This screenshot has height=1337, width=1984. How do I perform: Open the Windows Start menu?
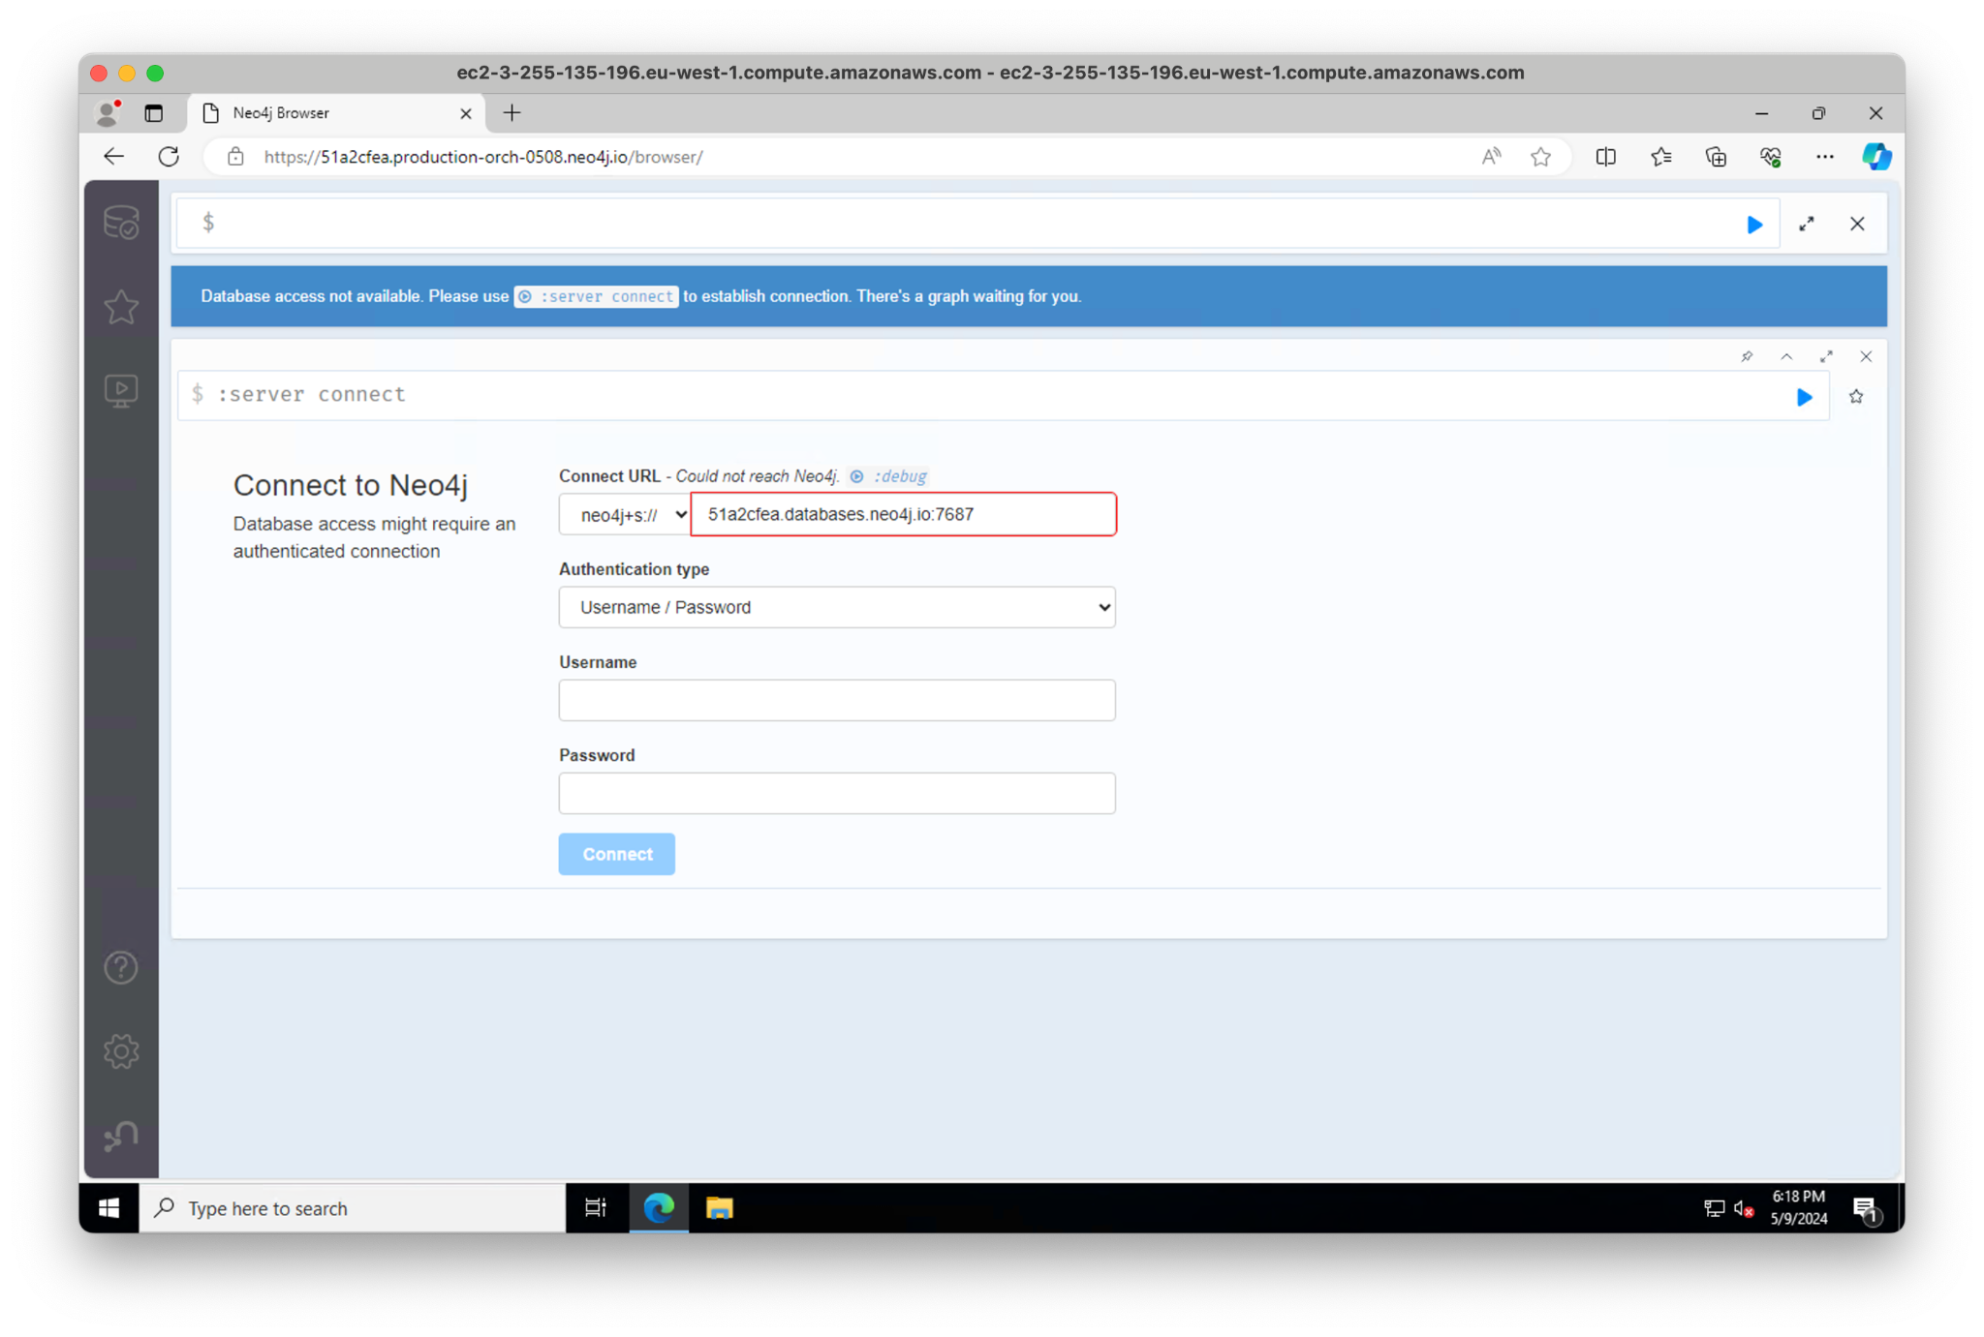(109, 1207)
